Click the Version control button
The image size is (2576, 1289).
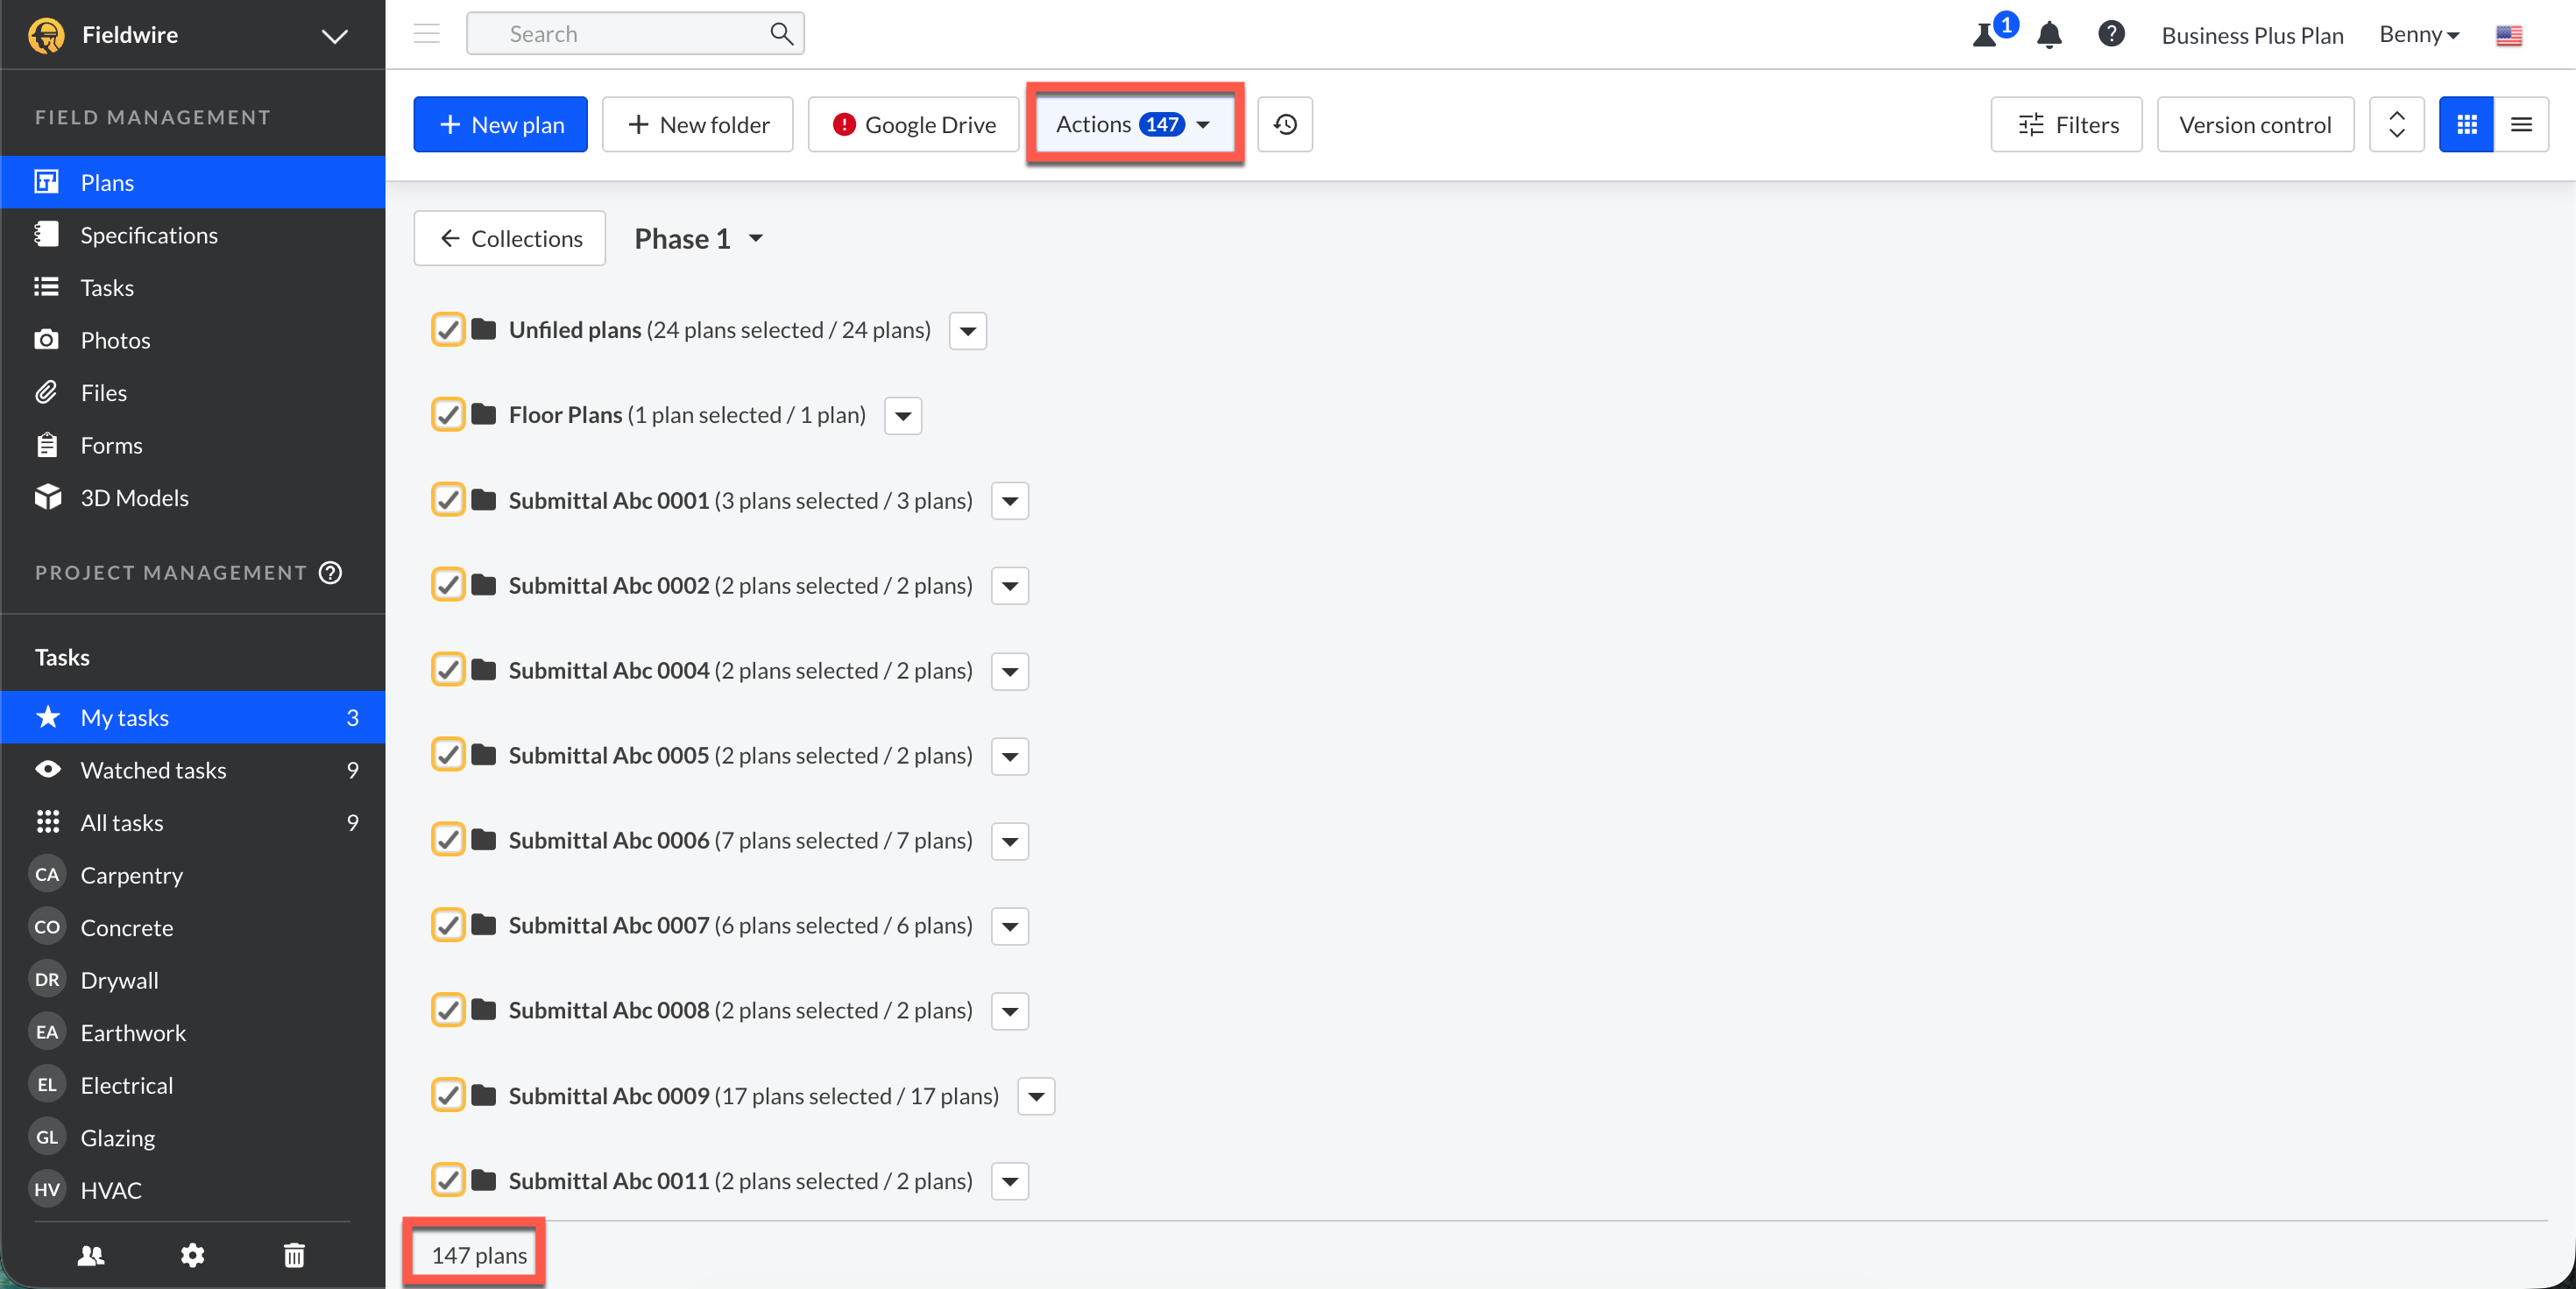click(x=2254, y=125)
